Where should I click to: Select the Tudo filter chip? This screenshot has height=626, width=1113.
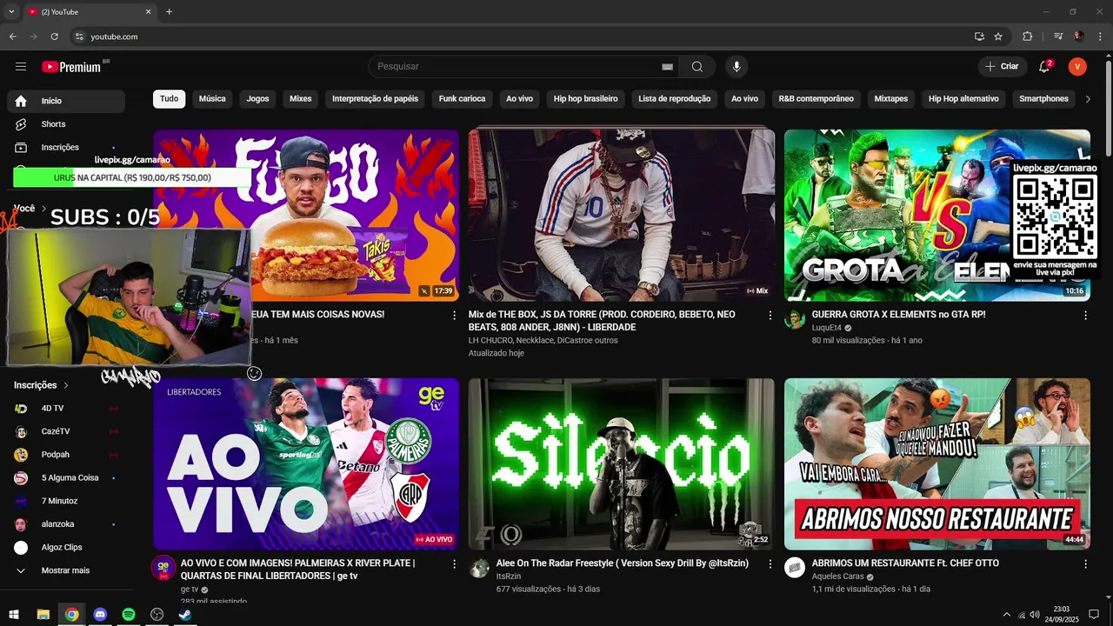tap(169, 99)
